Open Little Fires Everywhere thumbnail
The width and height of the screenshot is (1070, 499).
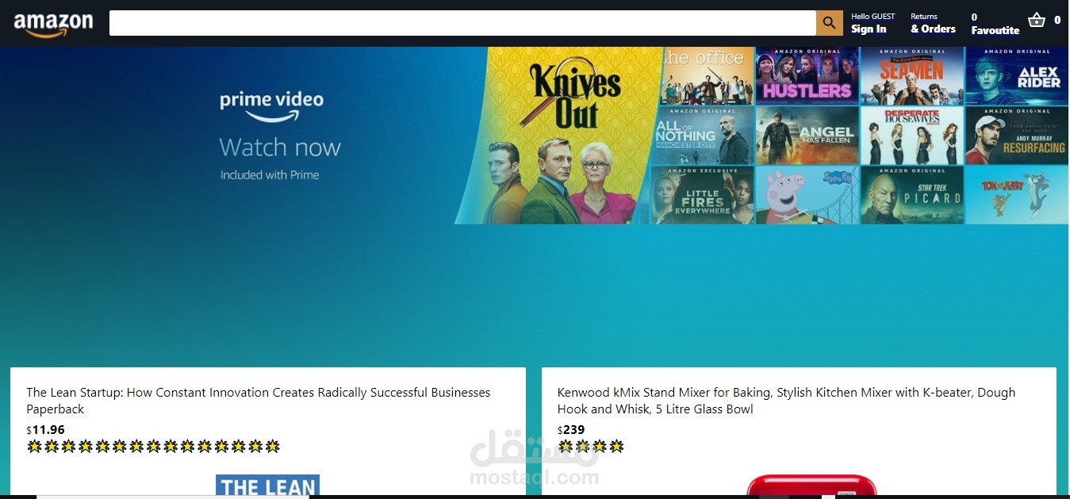pyautogui.click(x=701, y=195)
